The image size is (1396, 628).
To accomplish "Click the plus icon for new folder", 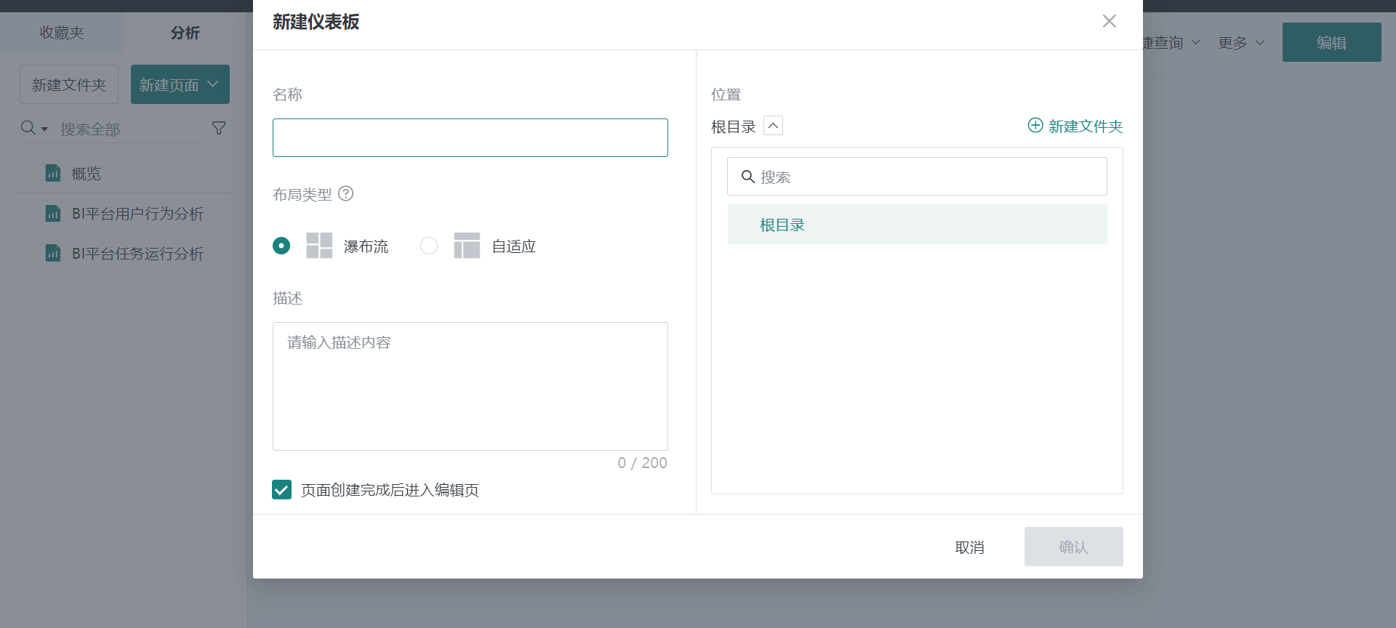I will pos(1035,126).
